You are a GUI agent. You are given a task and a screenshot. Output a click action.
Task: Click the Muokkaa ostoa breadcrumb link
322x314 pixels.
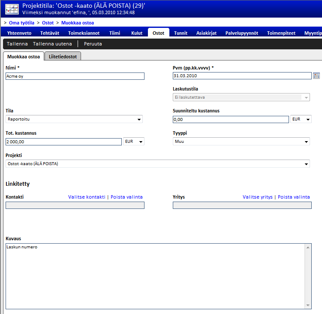[x=78, y=23]
